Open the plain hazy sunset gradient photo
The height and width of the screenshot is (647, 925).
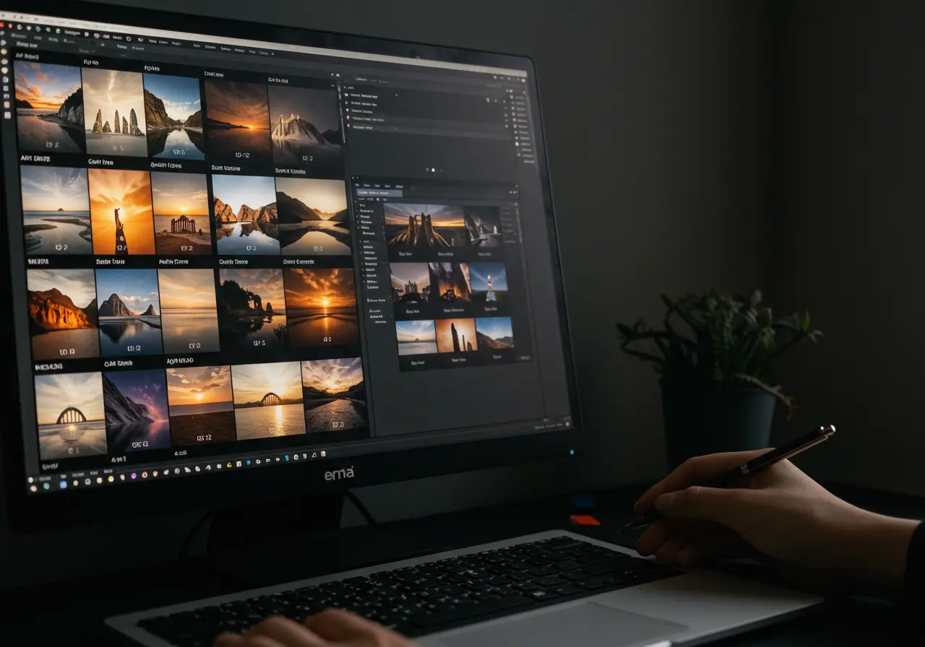click(x=188, y=311)
